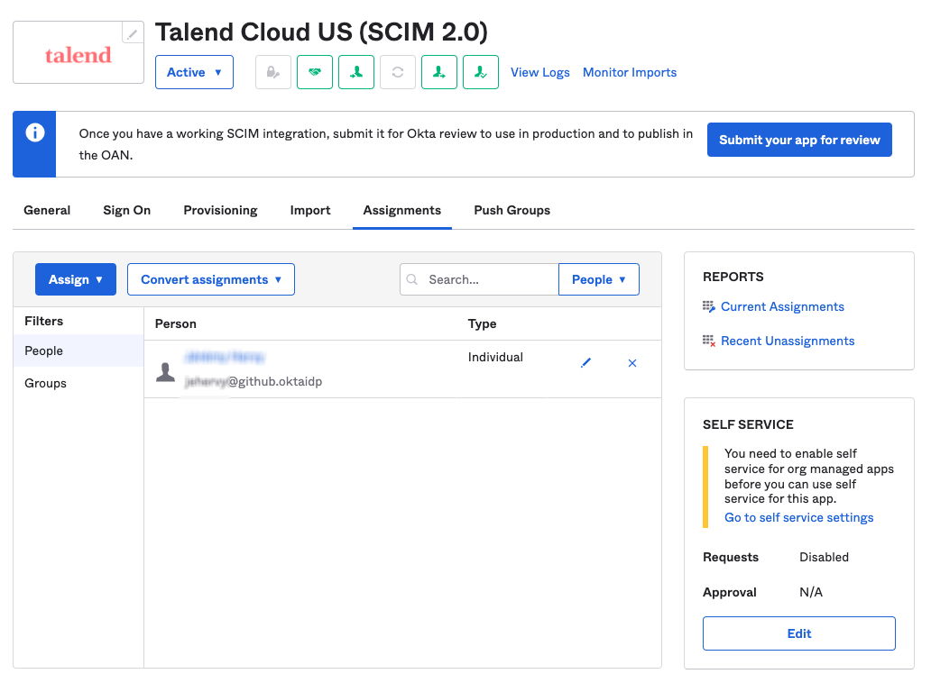The image size is (931, 683).
Task: Click View Logs link
Action: pos(539,72)
